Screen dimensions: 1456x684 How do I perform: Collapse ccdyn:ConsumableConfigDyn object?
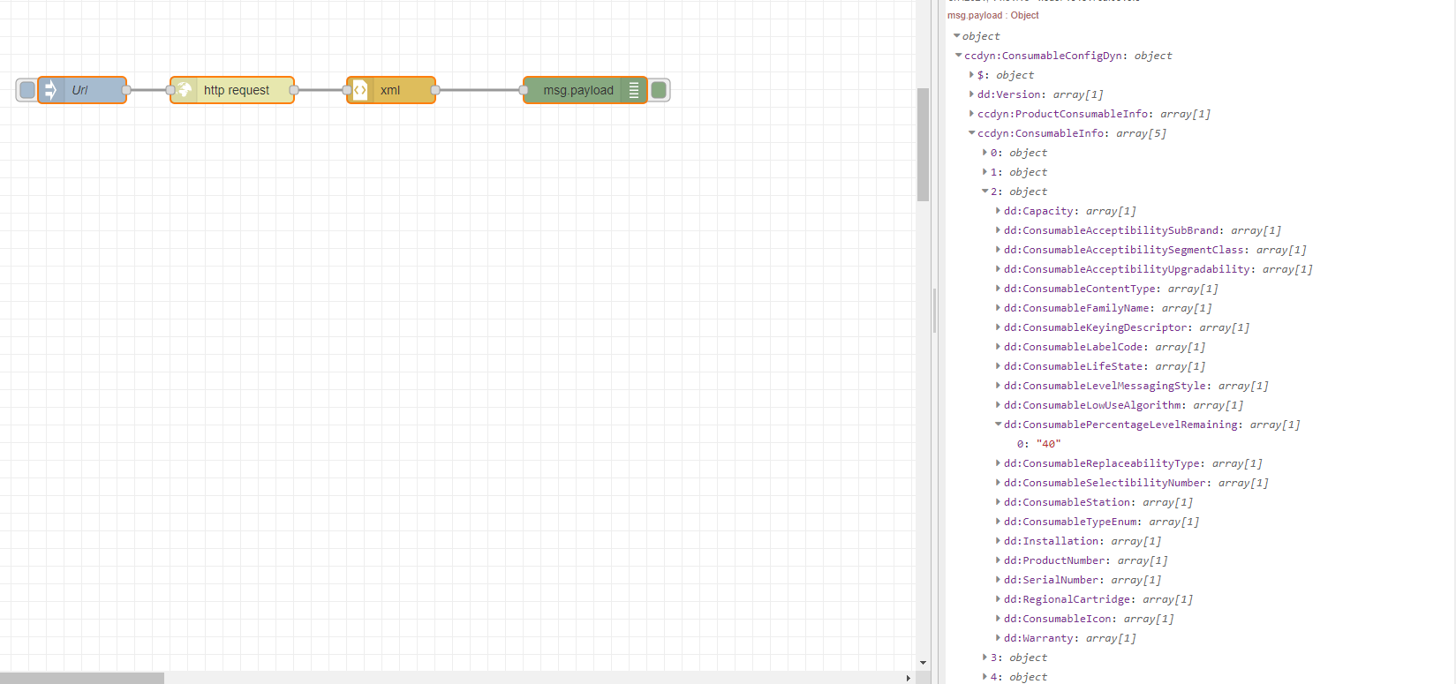tap(959, 56)
